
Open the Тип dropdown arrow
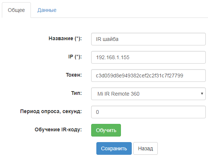tap(202, 94)
